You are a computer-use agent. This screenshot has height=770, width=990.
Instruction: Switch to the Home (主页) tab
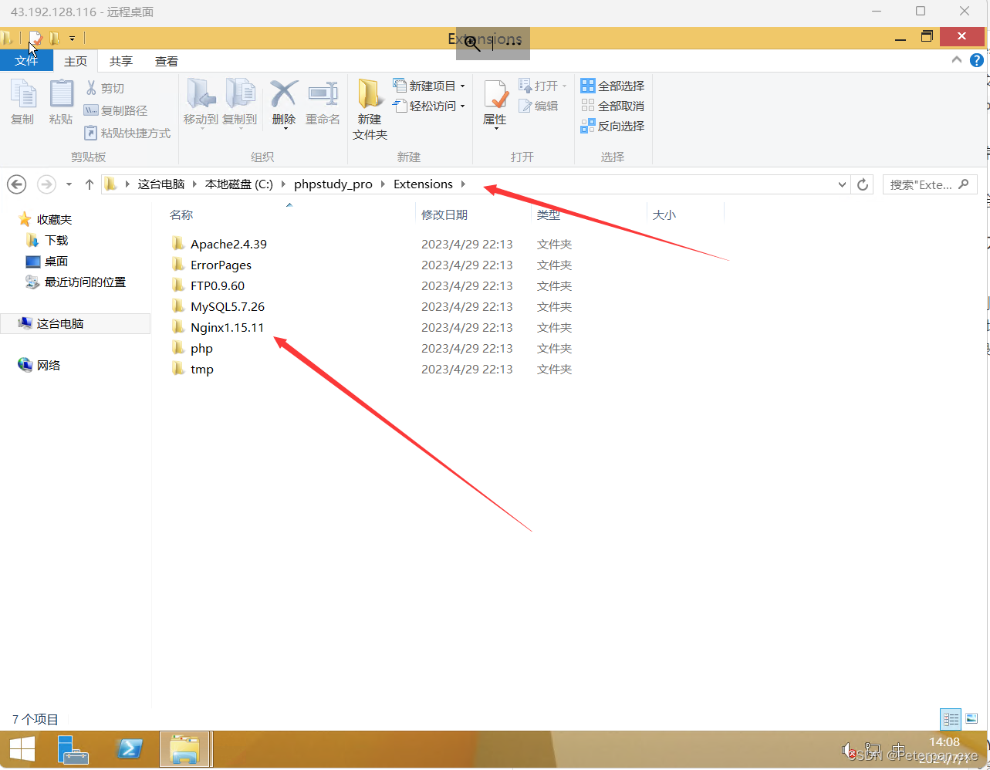pyautogui.click(x=76, y=61)
